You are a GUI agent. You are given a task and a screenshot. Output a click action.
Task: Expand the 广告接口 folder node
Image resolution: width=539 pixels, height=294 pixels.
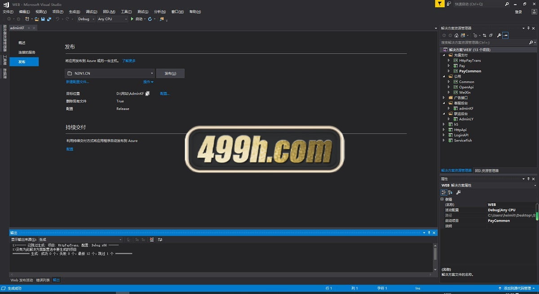(x=444, y=97)
